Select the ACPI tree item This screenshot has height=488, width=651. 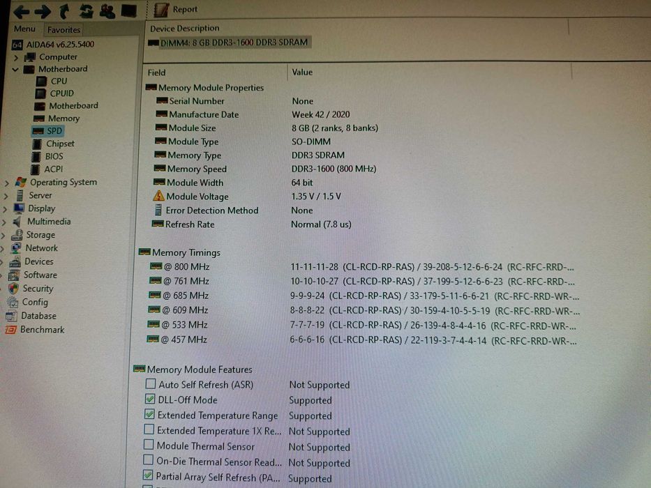(47, 169)
